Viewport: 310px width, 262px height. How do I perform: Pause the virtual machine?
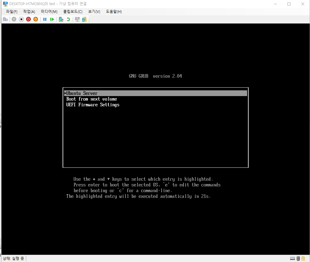click(45, 19)
